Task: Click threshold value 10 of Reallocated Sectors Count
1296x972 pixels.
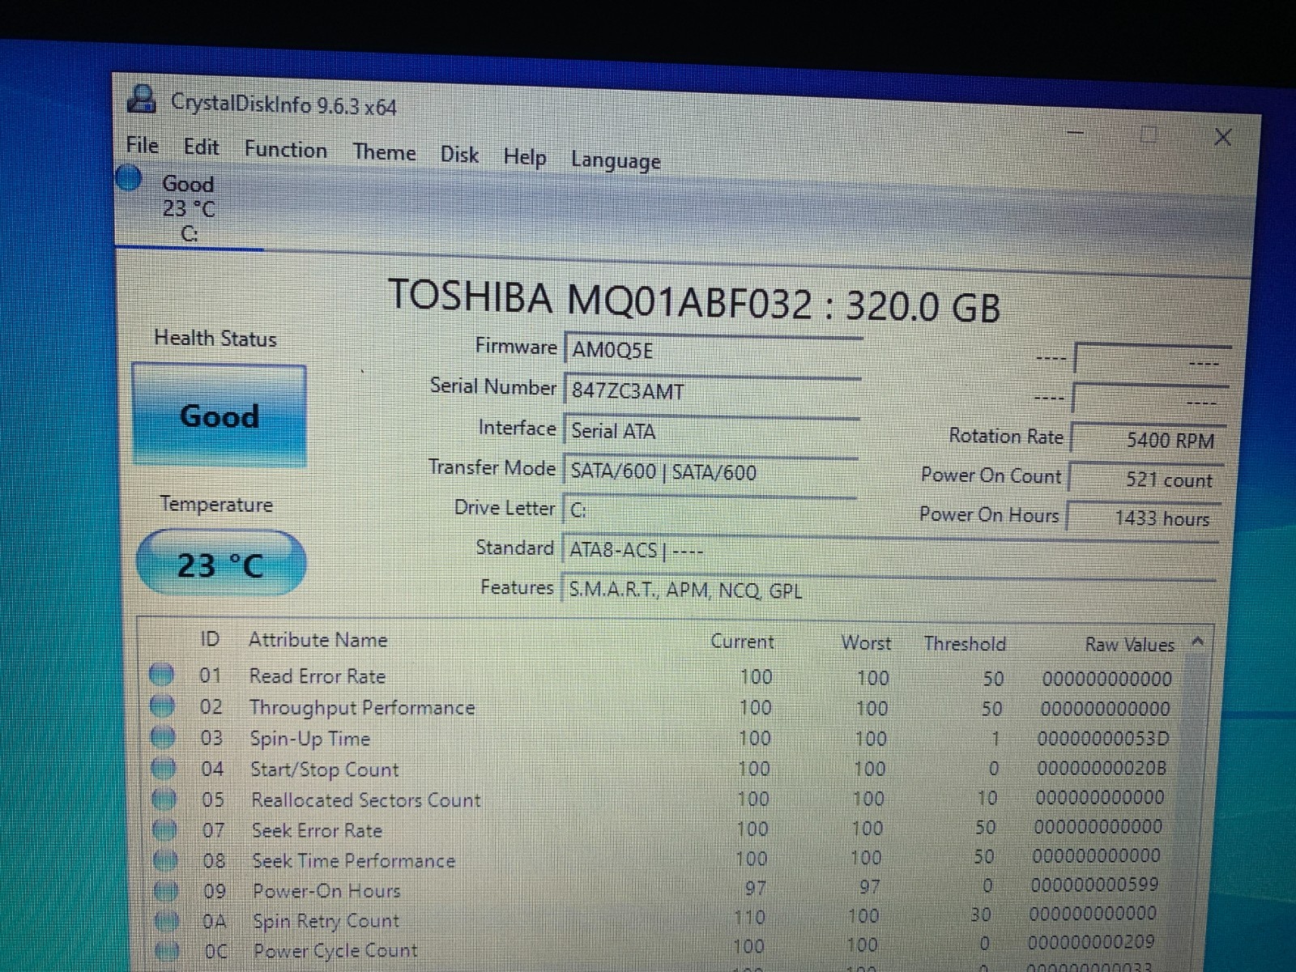Action: pos(987,798)
